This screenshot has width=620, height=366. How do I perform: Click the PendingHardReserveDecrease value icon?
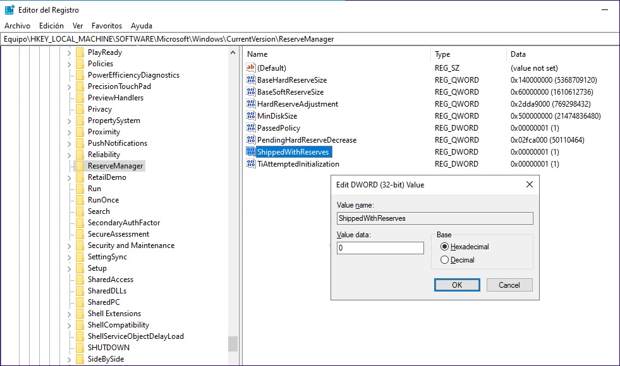coord(251,139)
